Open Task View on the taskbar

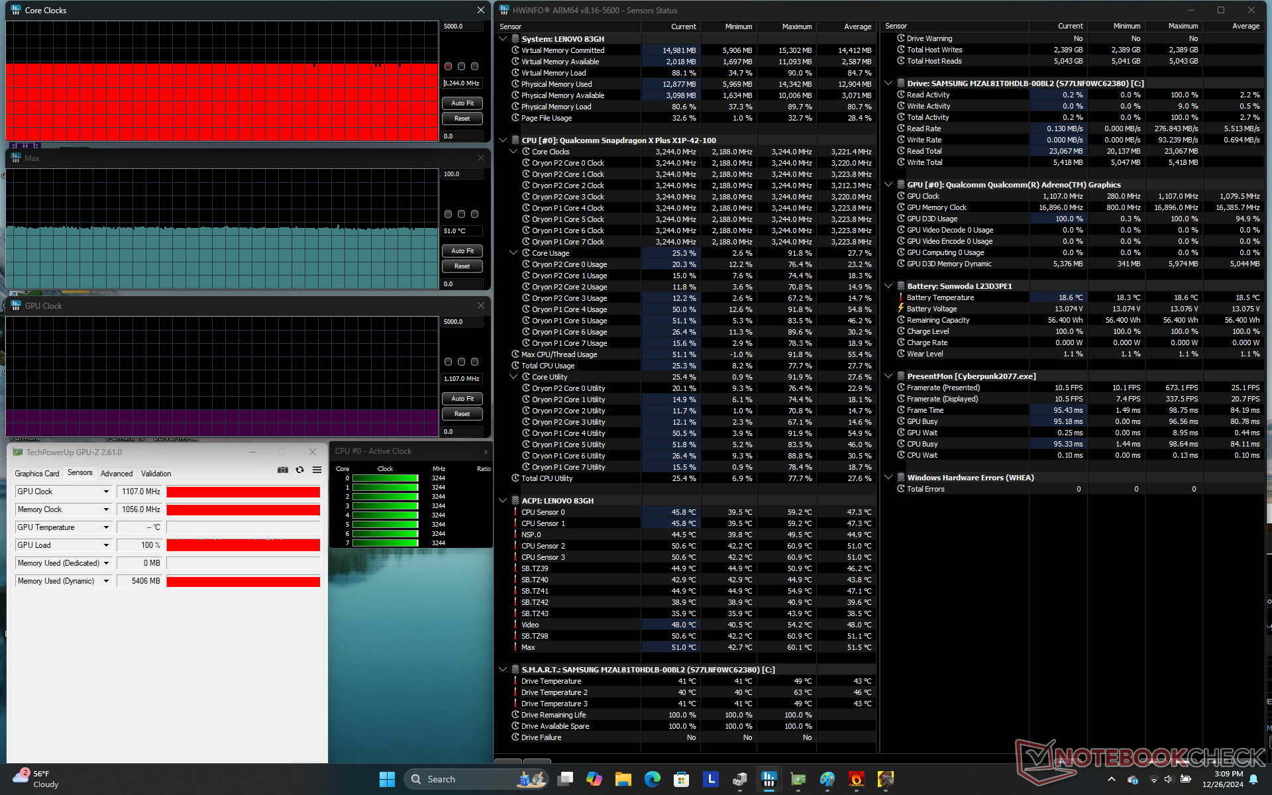click(x=565, y=779)
